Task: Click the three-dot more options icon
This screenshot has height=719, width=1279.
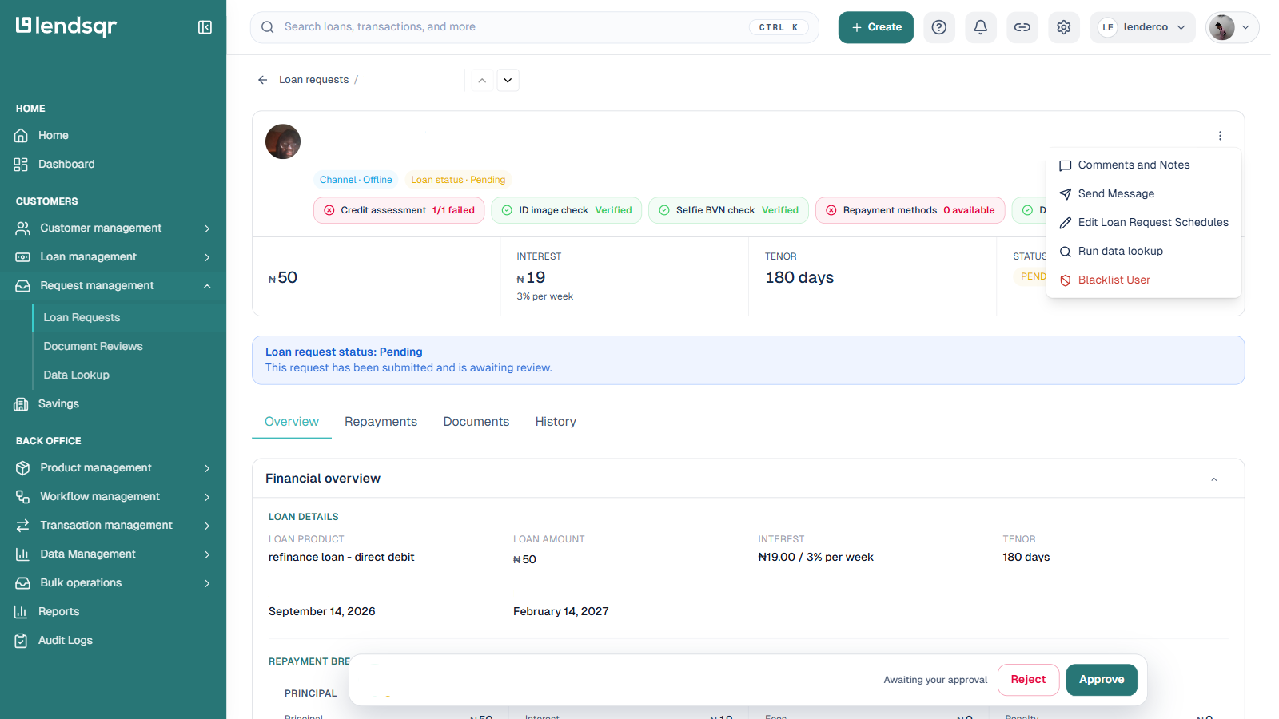Action: [1220, 136]
